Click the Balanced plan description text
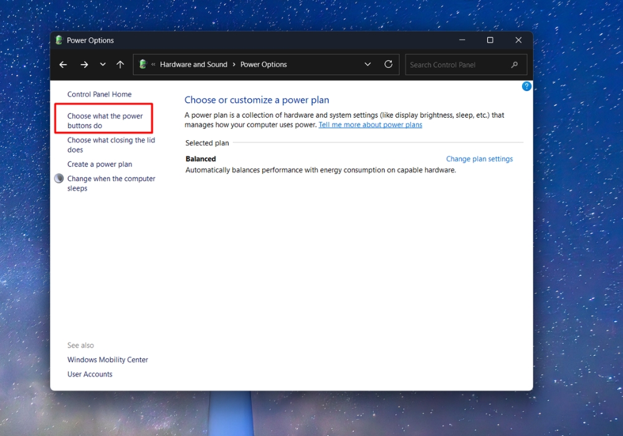 321,170
